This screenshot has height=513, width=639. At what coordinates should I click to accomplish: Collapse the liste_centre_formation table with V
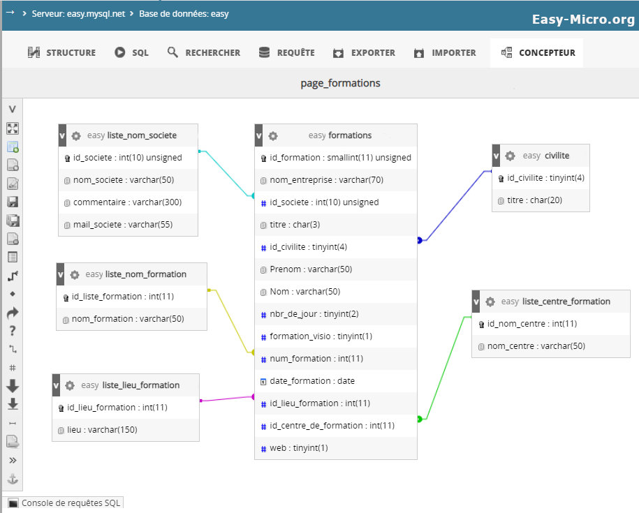[476, 302]
